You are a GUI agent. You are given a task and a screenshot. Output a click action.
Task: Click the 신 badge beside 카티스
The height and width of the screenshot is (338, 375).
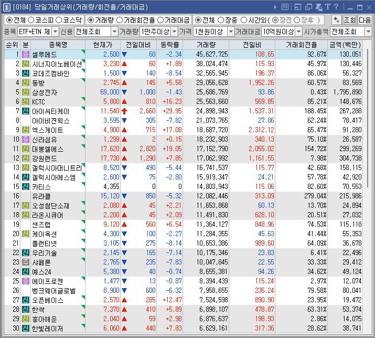point(26,186)
